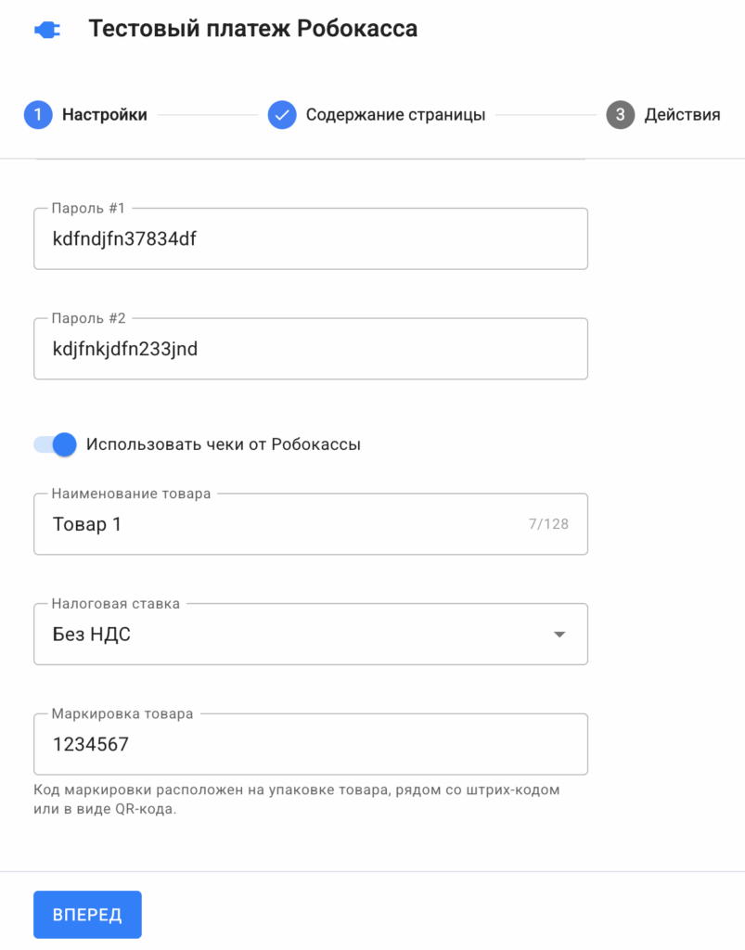This screenshot has height=950, width=745.
Task: Open the Действия step
Action: click(682, 115)
